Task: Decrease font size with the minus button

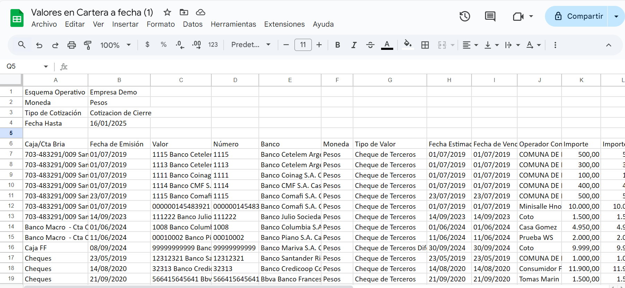Action: 286,45
